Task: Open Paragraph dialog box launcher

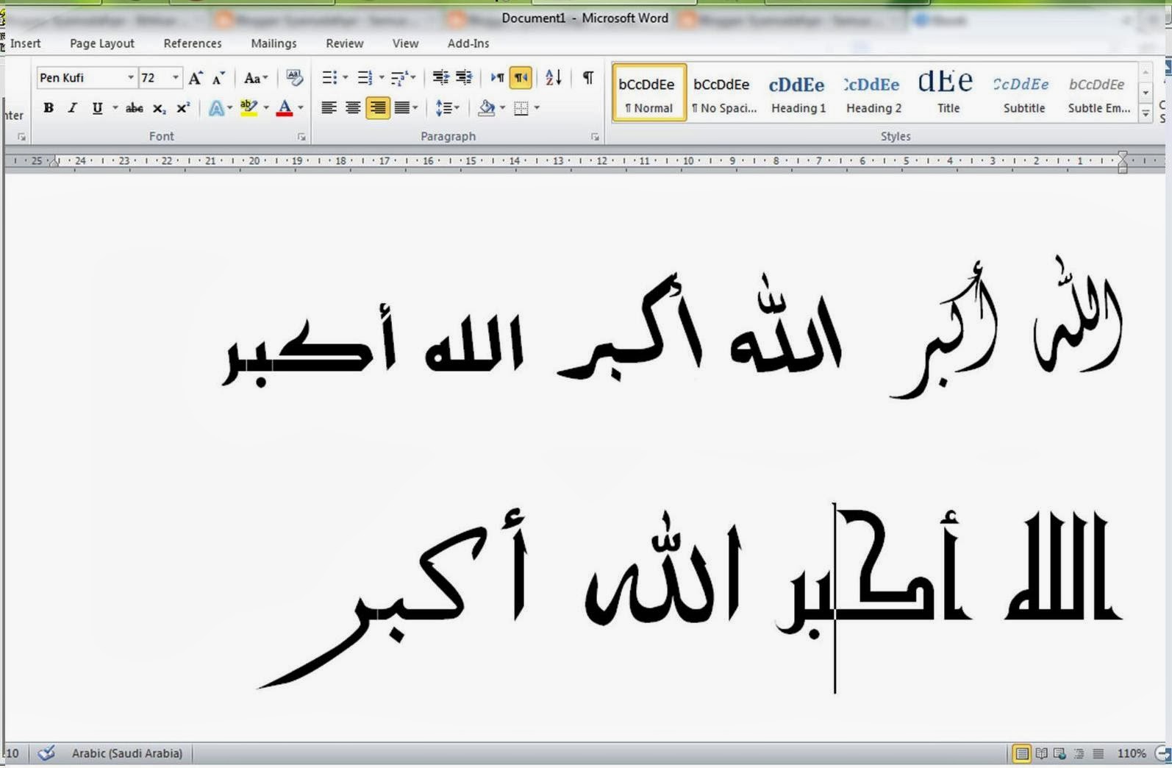Action: tap(595, 137)
